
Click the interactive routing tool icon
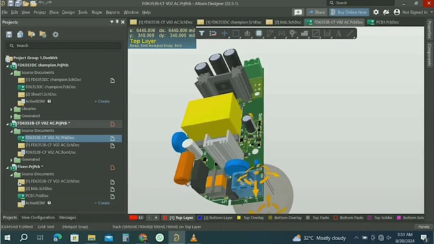(270, 33)
